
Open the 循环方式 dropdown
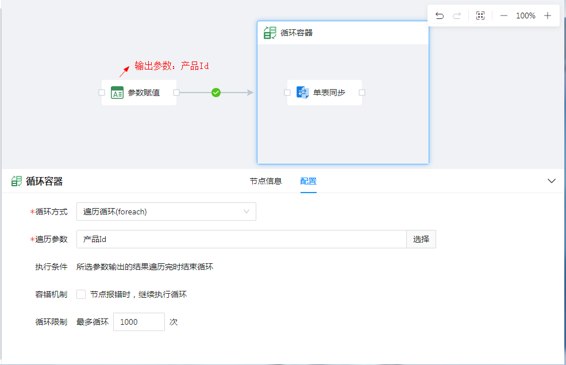coord(166,212)
